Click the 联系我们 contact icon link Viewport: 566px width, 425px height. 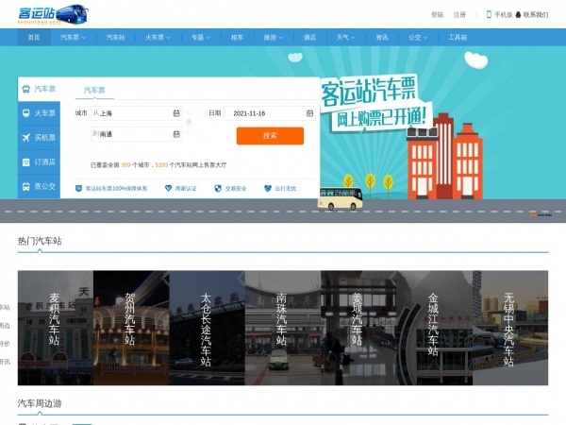(x=517, y=15)
